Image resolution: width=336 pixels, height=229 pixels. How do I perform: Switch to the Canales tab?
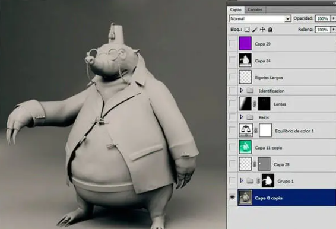[255, 9]
